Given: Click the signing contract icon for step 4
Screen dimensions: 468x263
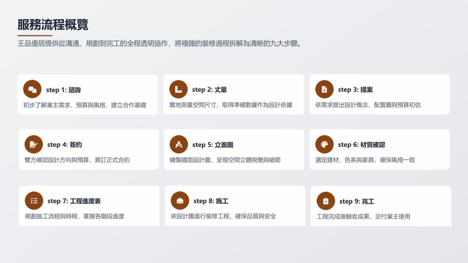Looking at the screenshot, I should click(x=33, y=144).
